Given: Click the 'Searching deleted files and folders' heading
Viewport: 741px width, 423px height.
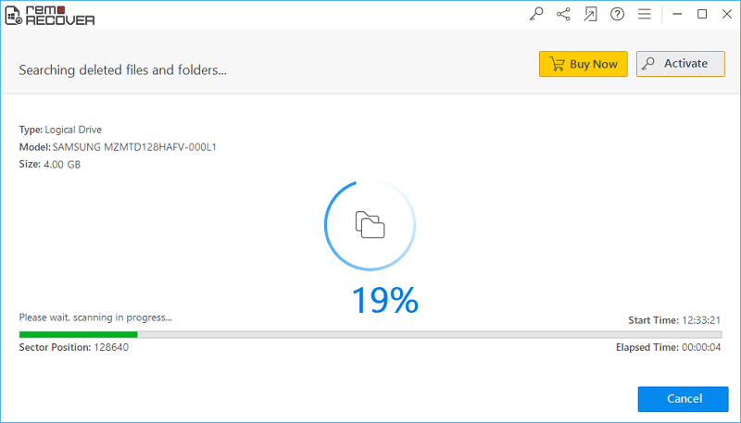Looking at the screenshot, I should click(x=122, y=69).
